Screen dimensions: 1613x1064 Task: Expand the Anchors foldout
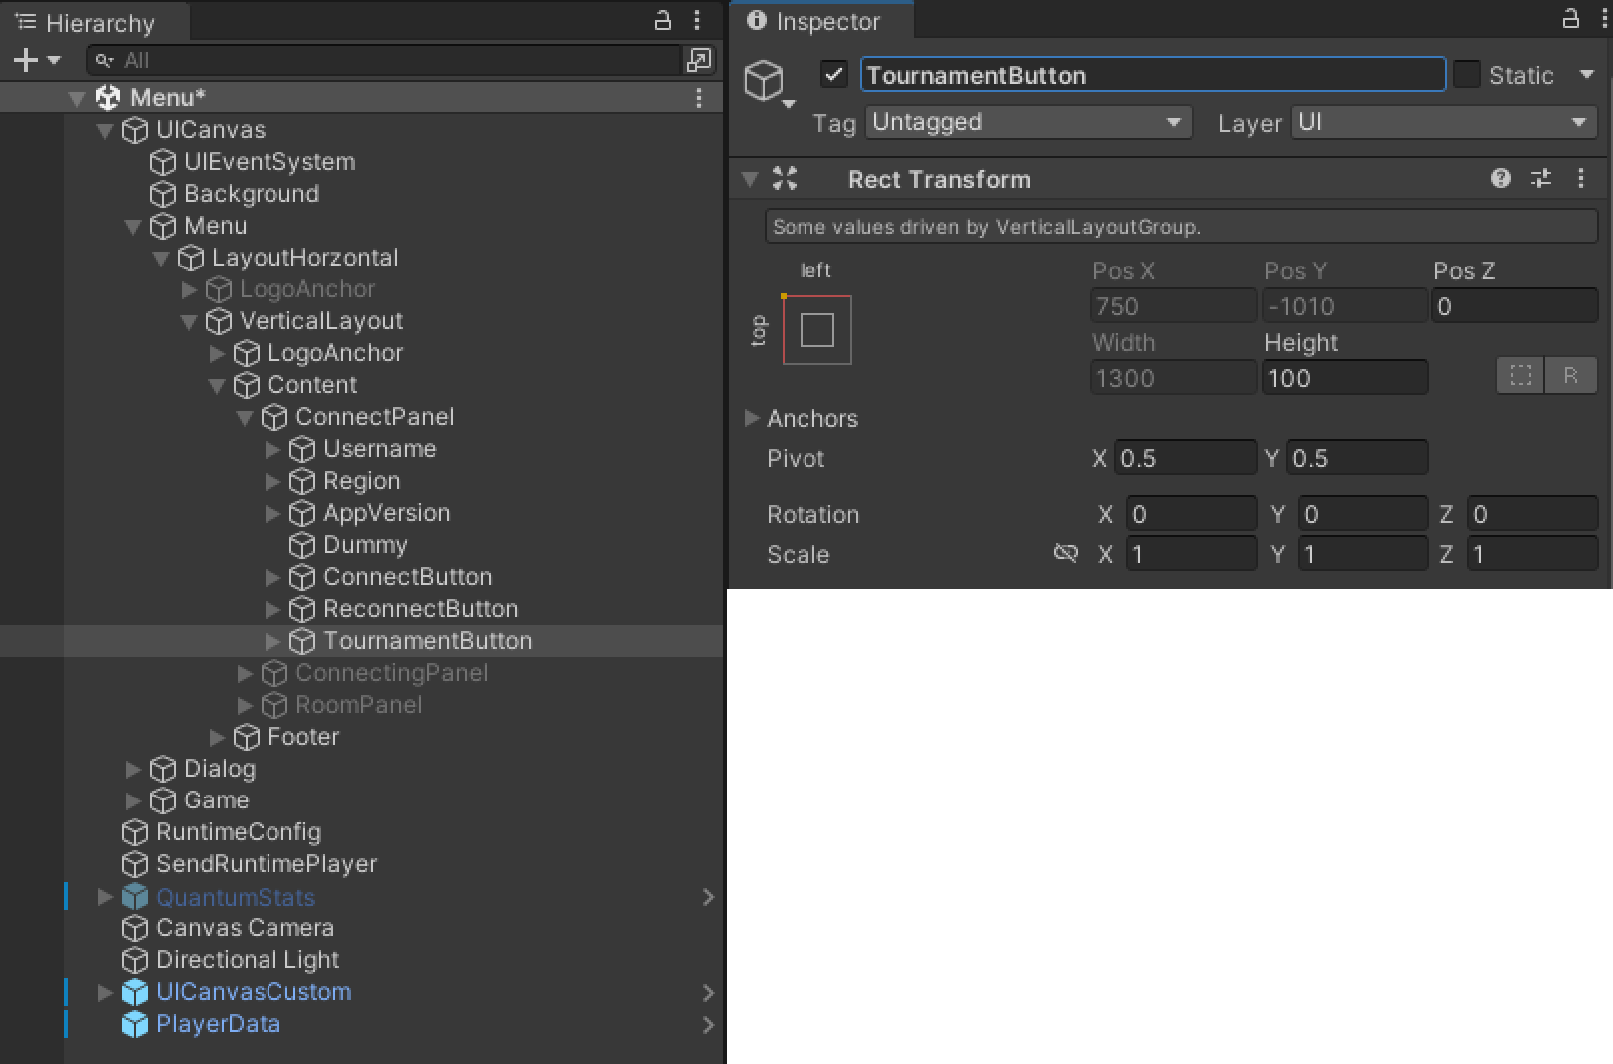[x=752, y=418]
